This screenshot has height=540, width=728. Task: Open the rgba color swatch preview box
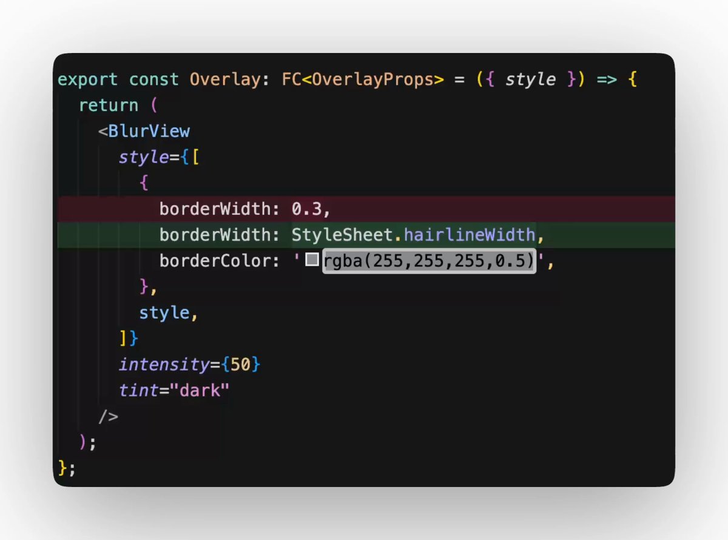point(312,260)
